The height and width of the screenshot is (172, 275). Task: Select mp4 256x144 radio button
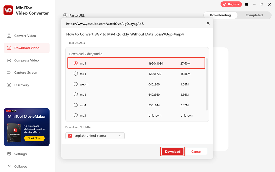click(x=75, y=105)
